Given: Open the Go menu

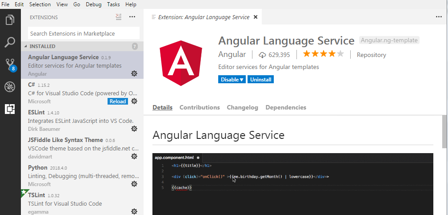Looking at the screenshot, I should [76, 4].
